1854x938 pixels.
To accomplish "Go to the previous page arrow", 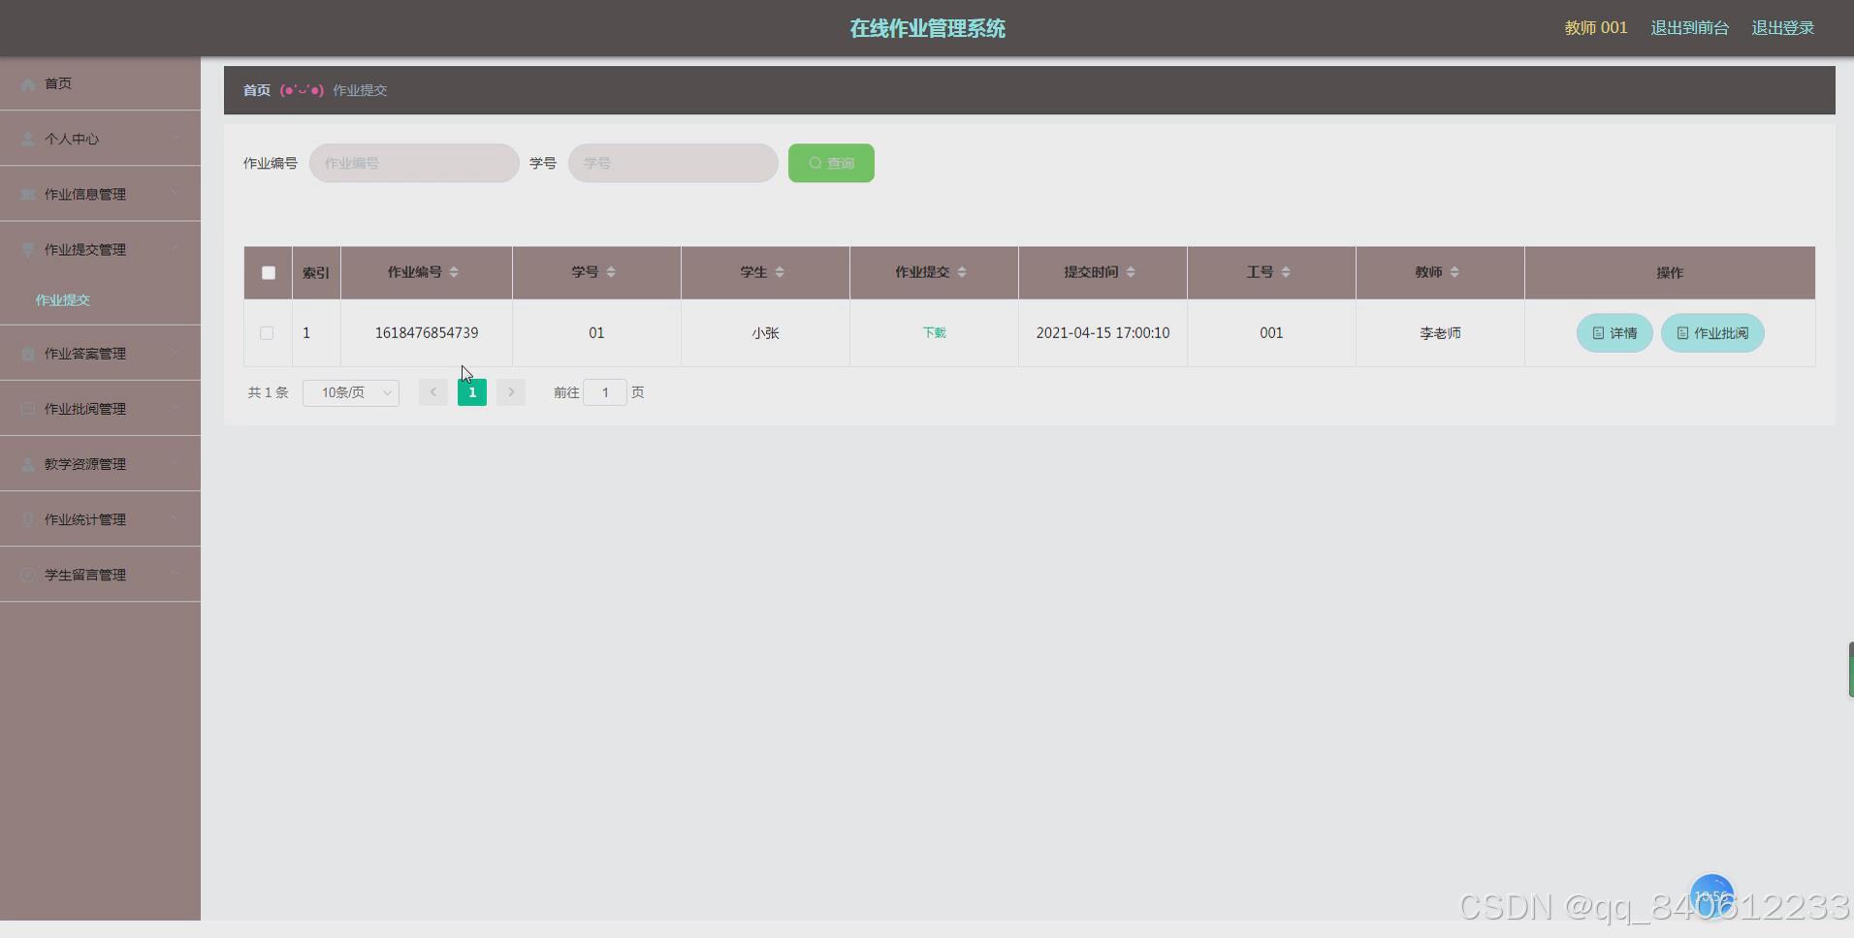I will tap(433, 392).
